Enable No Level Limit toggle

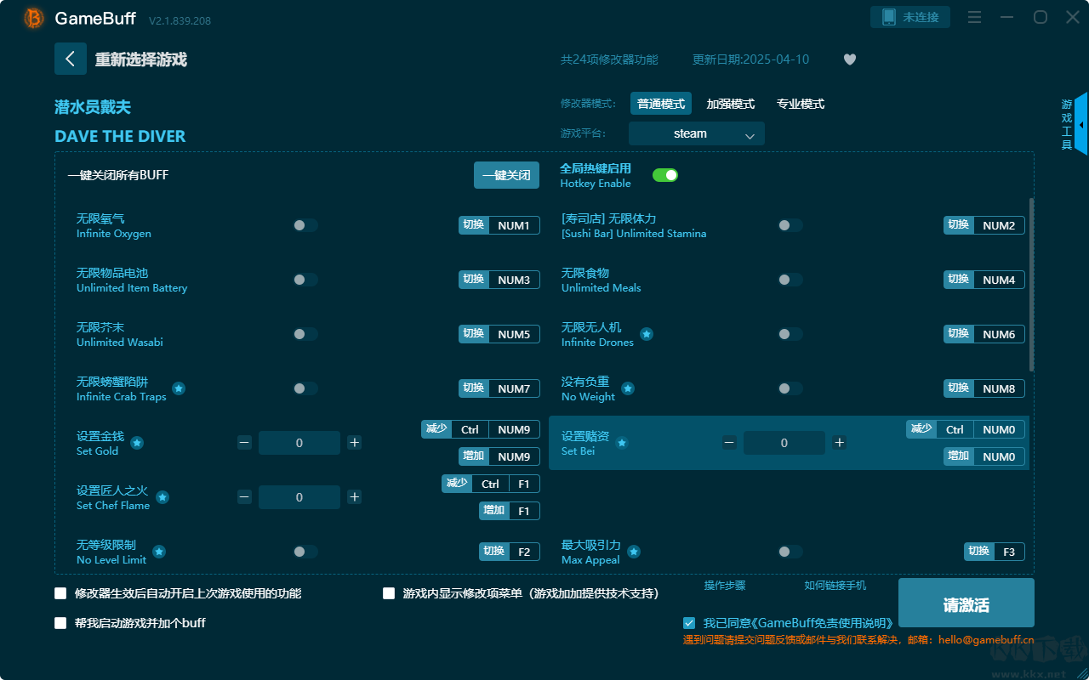pyautogui.click(x=305, y=552)
